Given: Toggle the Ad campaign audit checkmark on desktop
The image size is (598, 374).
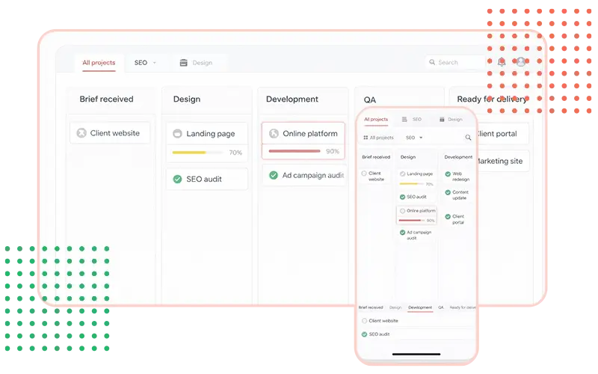Looking at the screenshot, I should click(x=273, y=175).
